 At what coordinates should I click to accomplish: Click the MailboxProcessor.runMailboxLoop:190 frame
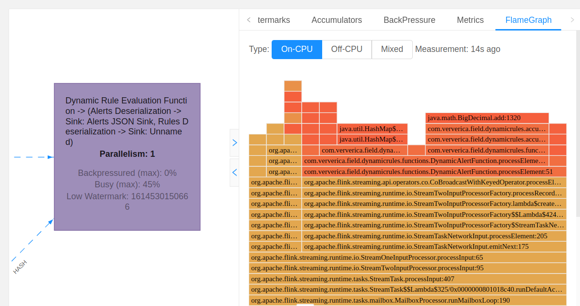click(407, 300)
